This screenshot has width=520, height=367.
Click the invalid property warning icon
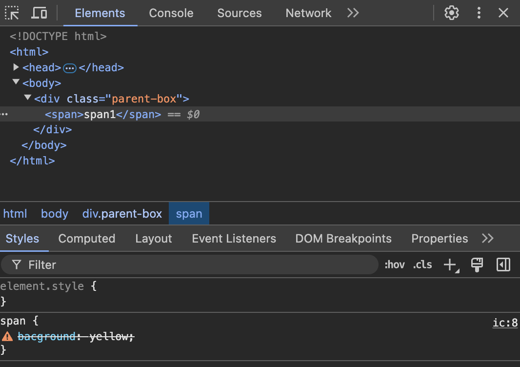[x=7, y=337]
